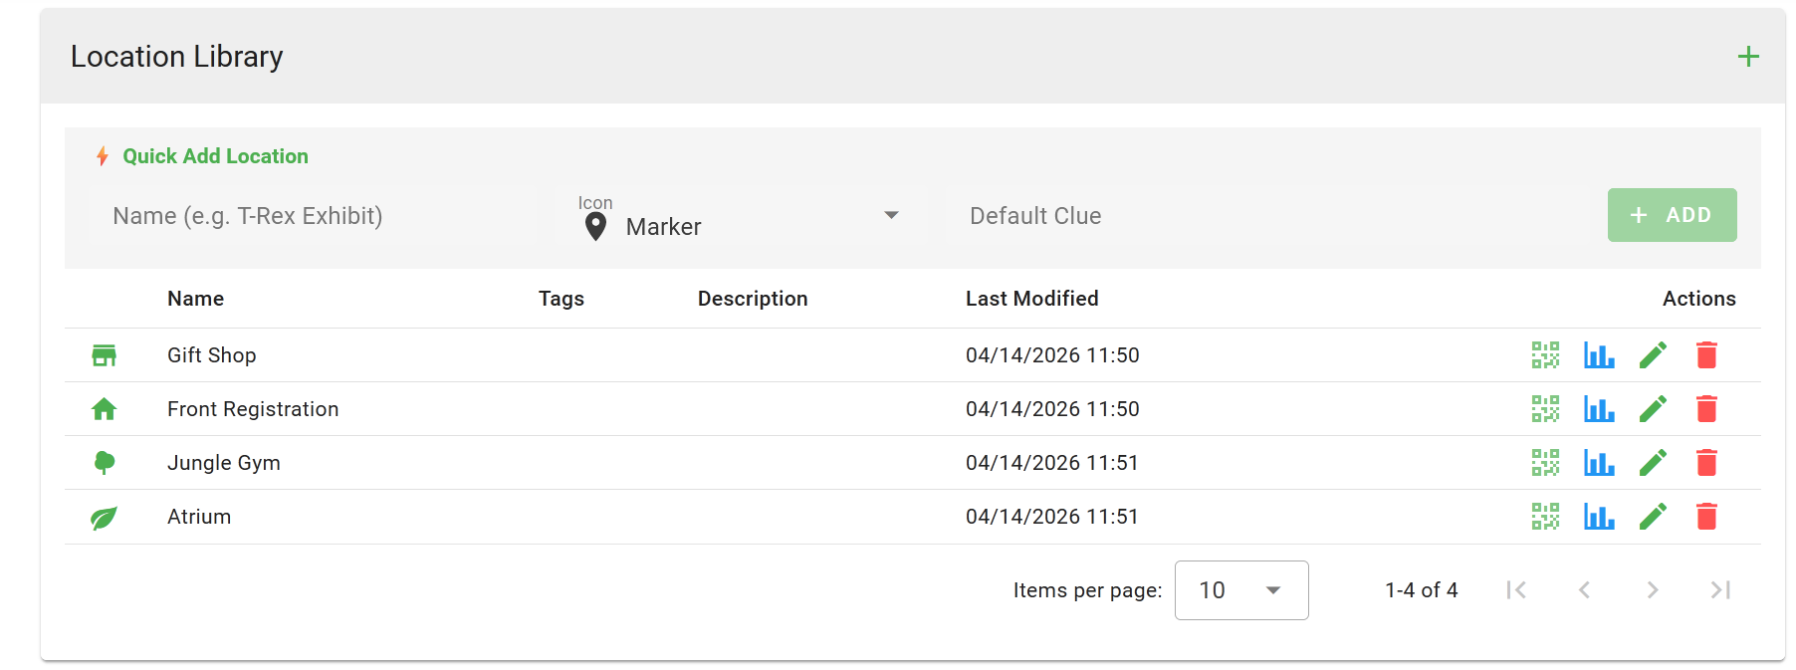Click the green ADD button
Screen dimensions: 1796x670
pos(1672,215)
